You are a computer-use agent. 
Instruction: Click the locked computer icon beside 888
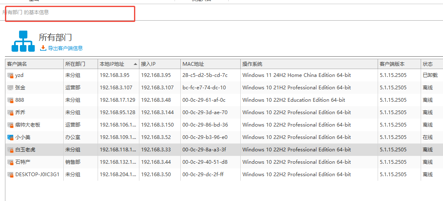click(x=10, y=100)
